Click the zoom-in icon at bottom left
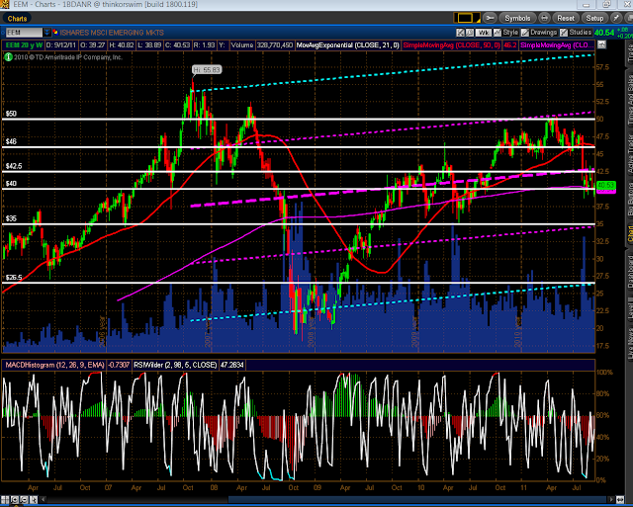Viewport: 633px width, 507px height. 15,500
